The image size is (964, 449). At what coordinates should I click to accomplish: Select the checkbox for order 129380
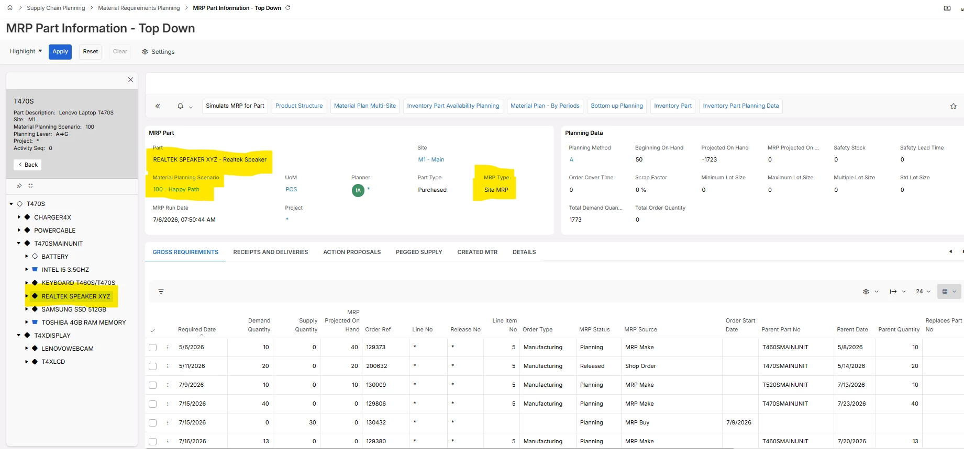coord(153,442)
